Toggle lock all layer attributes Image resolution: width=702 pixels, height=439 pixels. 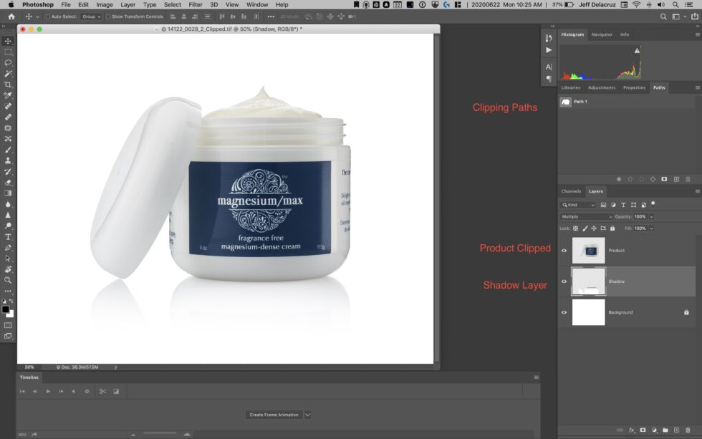click(x=612, y=228)
